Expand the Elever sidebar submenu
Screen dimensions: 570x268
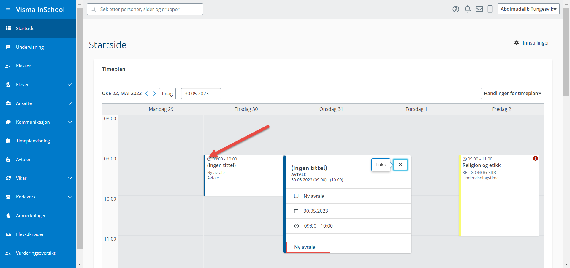[x=69, y=85]
